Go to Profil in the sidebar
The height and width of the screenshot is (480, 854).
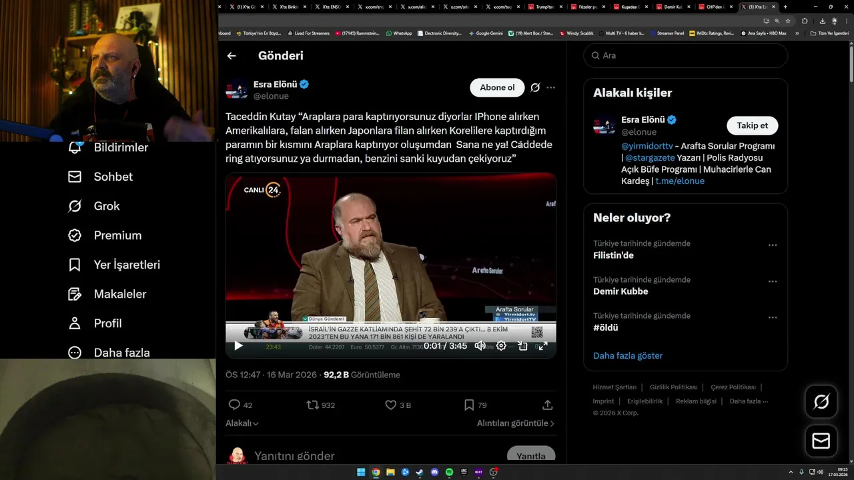(x=95, y=323)
